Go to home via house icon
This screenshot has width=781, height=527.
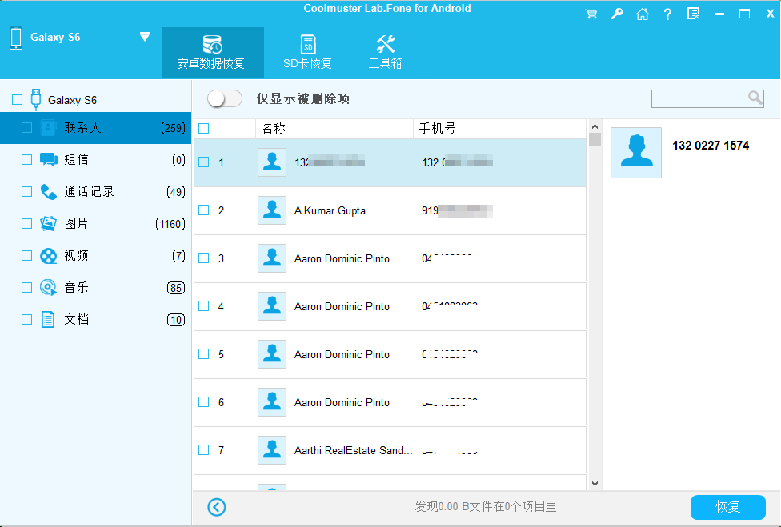coord(643,14)
